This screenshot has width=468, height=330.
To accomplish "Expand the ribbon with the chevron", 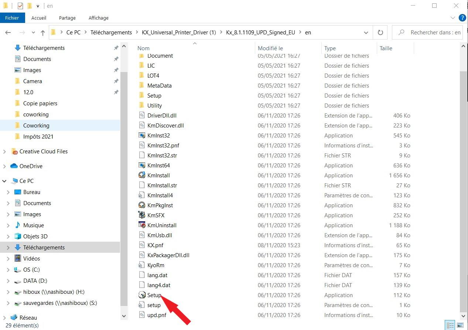I will pos(453,18).
